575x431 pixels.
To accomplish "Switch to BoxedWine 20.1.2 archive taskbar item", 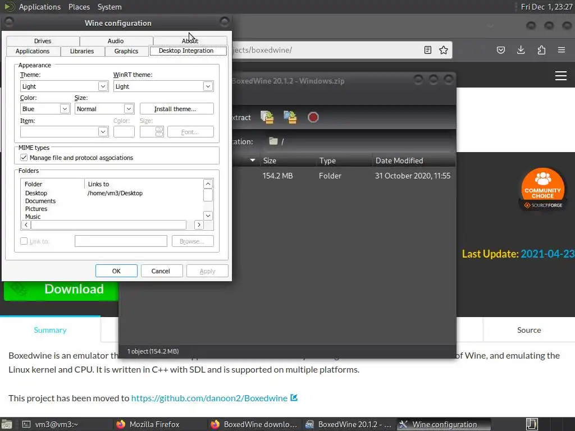I will (348, 424).
